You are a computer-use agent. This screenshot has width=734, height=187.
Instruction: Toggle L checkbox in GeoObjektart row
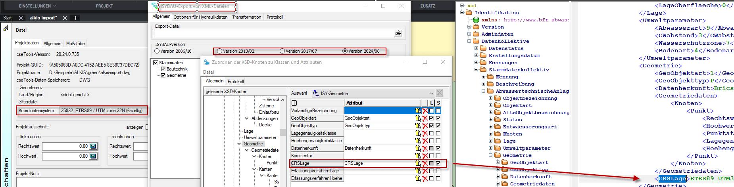(431, 118)
